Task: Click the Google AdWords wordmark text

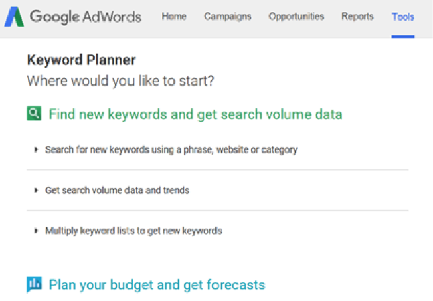Action: (x=86, y=17)
